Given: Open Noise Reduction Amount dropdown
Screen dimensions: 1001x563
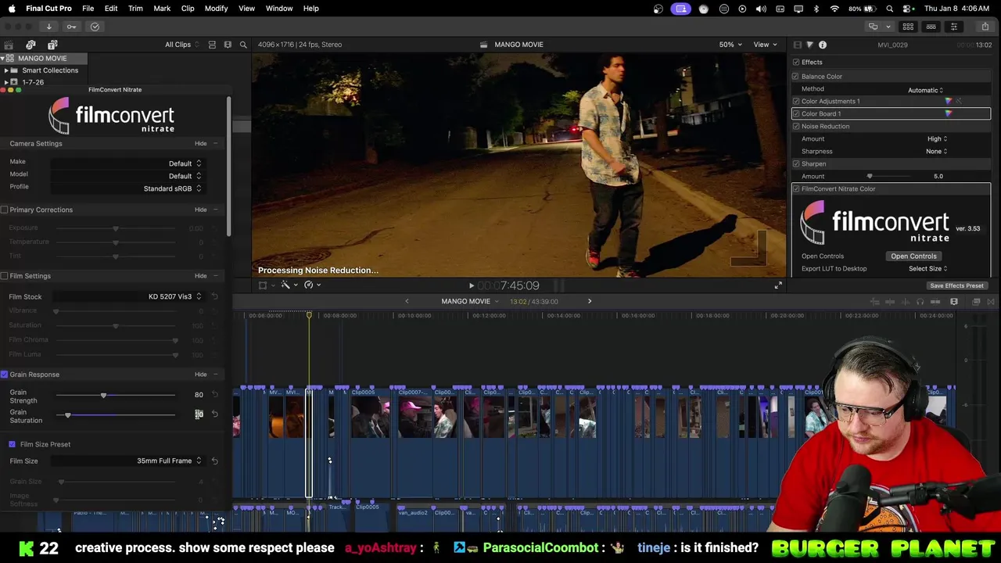Looking at the screenshot, I should click(x=937, y=138).
